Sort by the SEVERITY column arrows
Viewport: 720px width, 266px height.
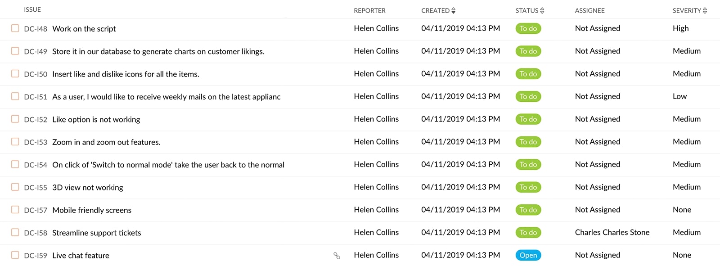coord(705,10)
